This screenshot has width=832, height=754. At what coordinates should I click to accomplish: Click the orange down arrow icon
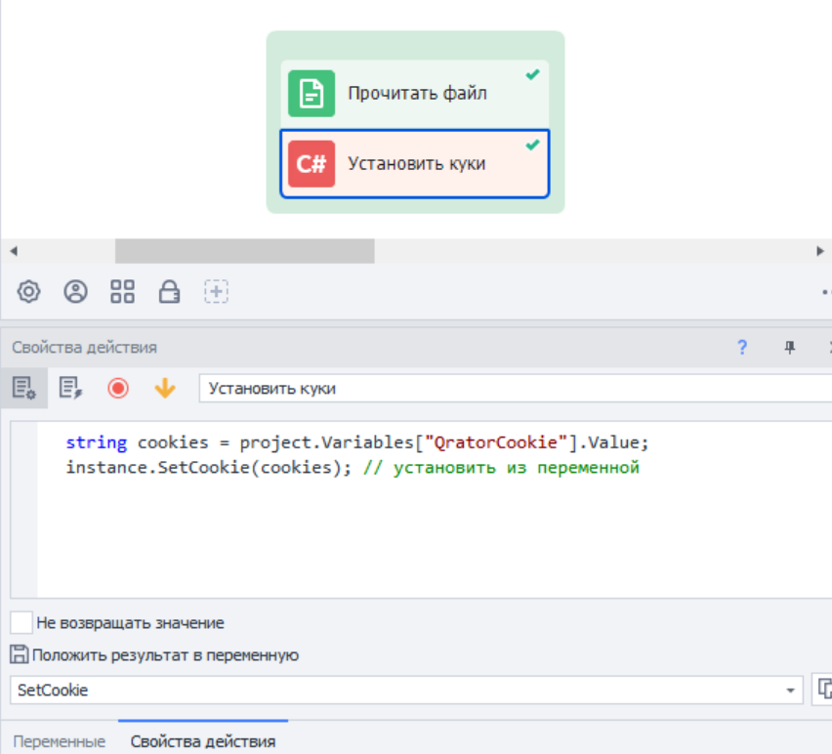pyautogui.click(x=165, y=389)
